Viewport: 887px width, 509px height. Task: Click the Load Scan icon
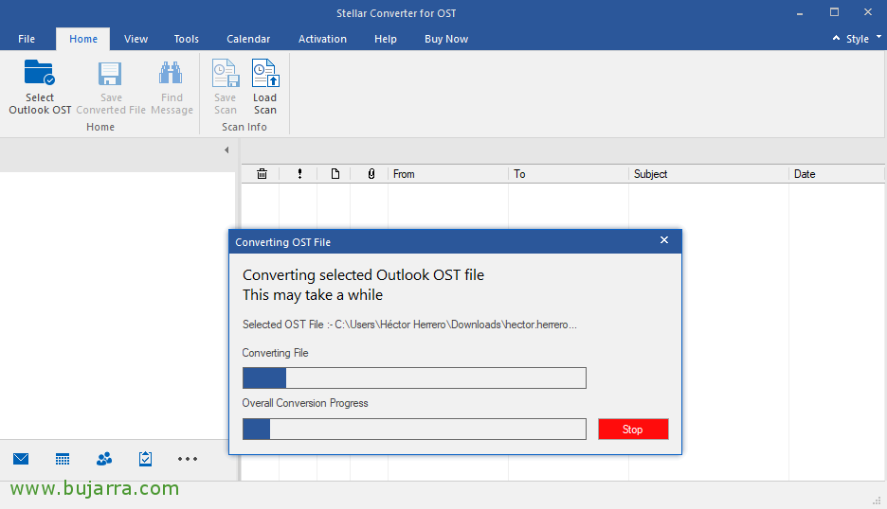coord(265,74)
